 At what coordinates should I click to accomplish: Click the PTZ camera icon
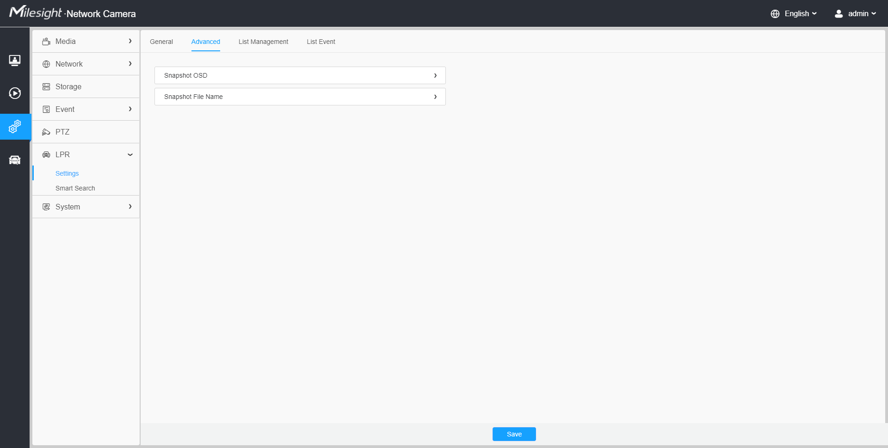pos(46,132)
